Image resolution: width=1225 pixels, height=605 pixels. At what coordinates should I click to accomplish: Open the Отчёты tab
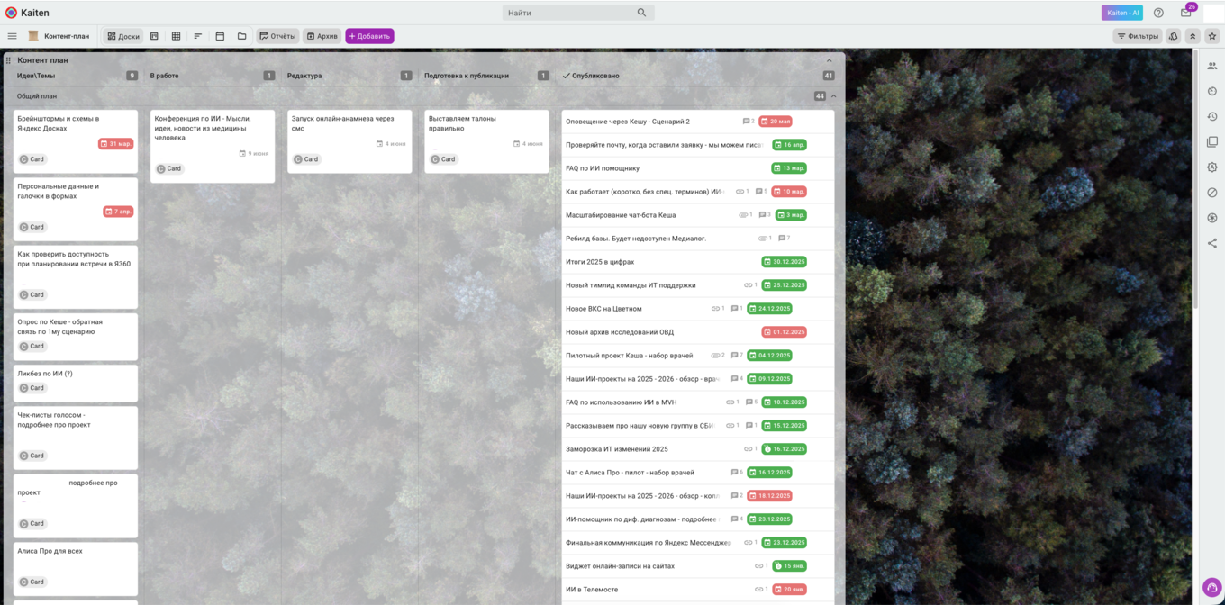click(277, 36)
